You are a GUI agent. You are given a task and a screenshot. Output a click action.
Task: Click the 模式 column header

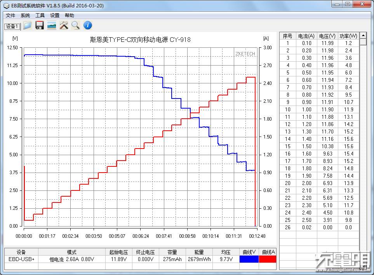(72, 252)
